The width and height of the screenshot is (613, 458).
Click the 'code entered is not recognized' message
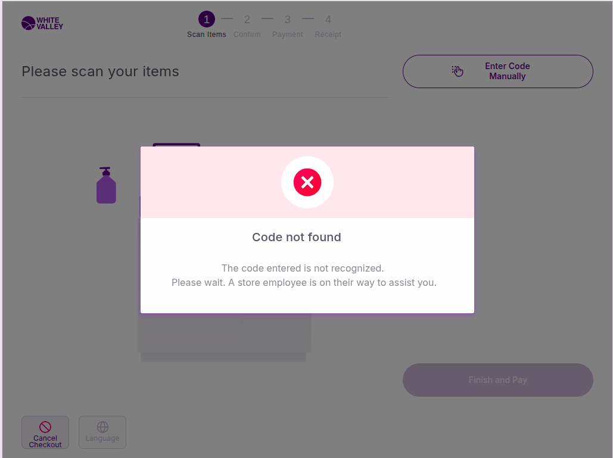[303, 268]
